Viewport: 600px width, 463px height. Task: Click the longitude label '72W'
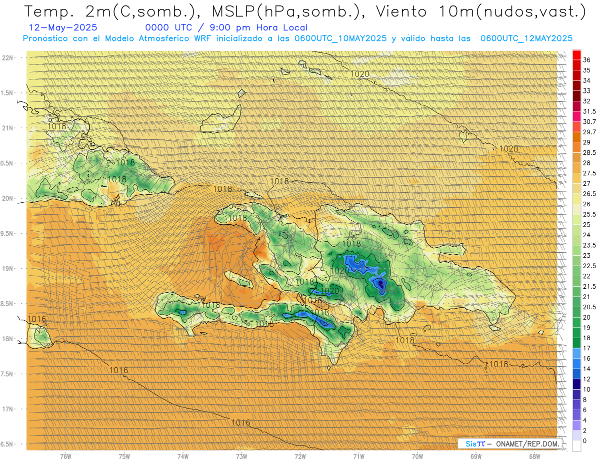pos(300,456)
